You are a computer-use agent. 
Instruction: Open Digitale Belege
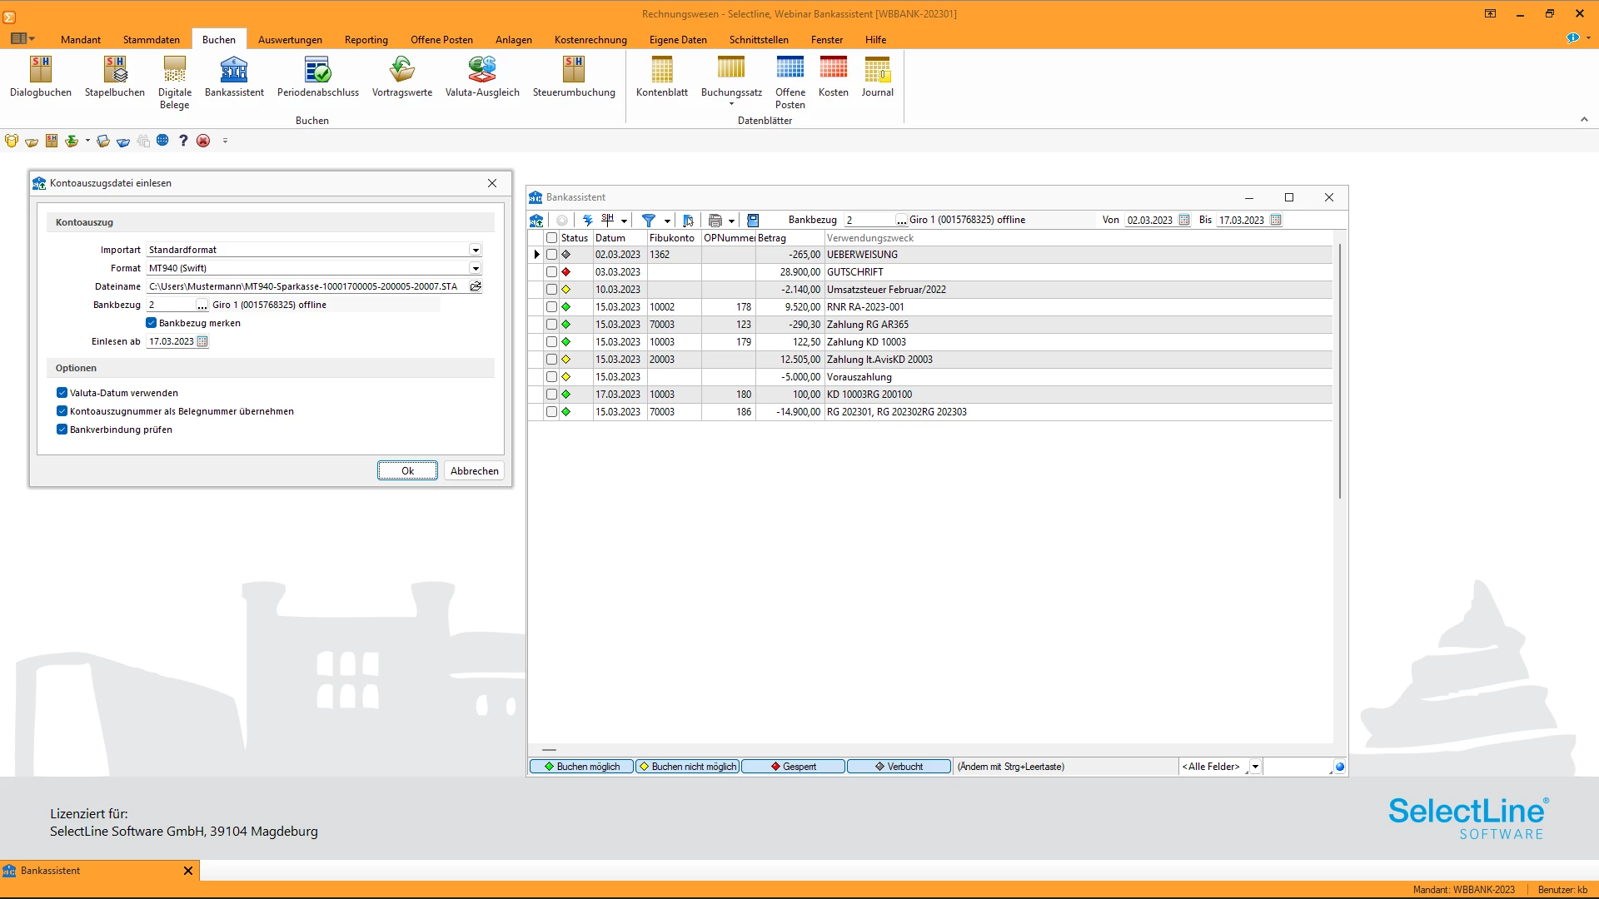(x=175, y=82)
